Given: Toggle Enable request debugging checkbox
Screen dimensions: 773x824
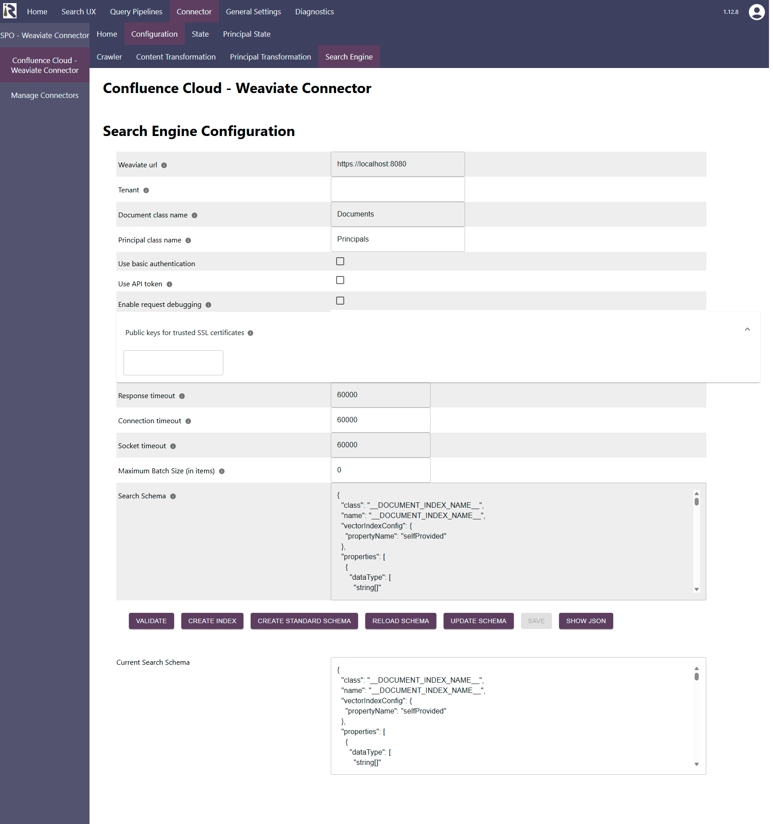Looking at the screenshot, I should click(340, 301).
